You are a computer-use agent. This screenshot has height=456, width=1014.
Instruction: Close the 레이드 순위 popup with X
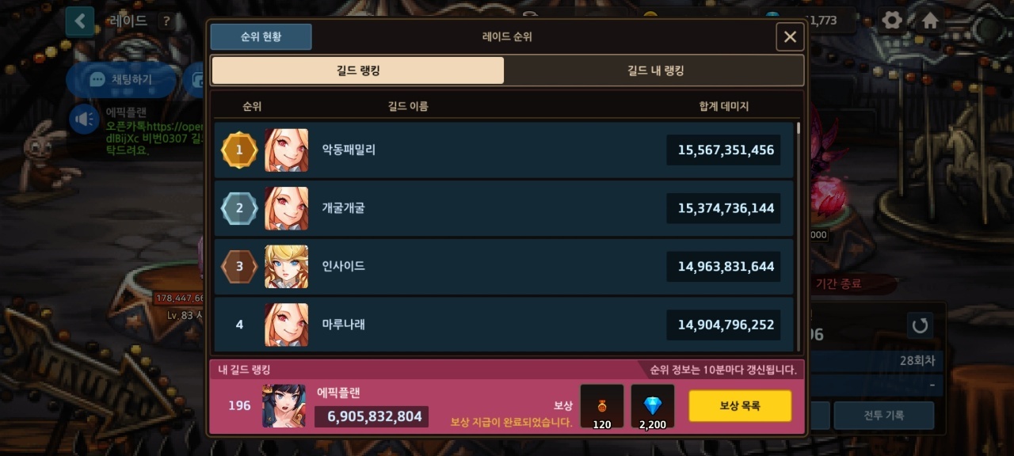pyautogui.click(x=790, y=37)
